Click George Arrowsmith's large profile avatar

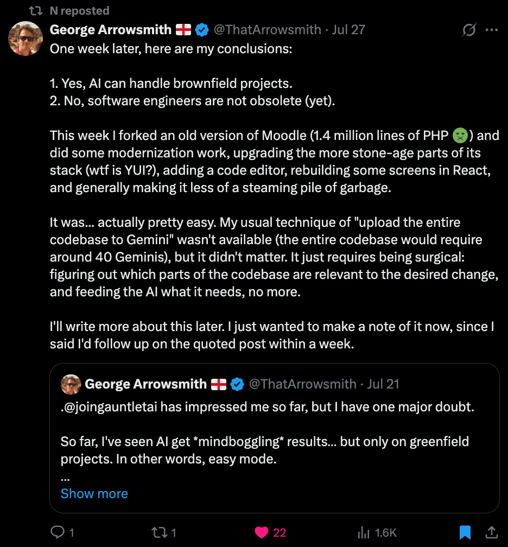coord(26,39)
